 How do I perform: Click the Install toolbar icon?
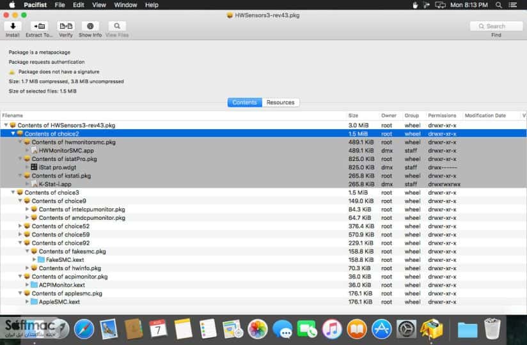coord(13,26)
